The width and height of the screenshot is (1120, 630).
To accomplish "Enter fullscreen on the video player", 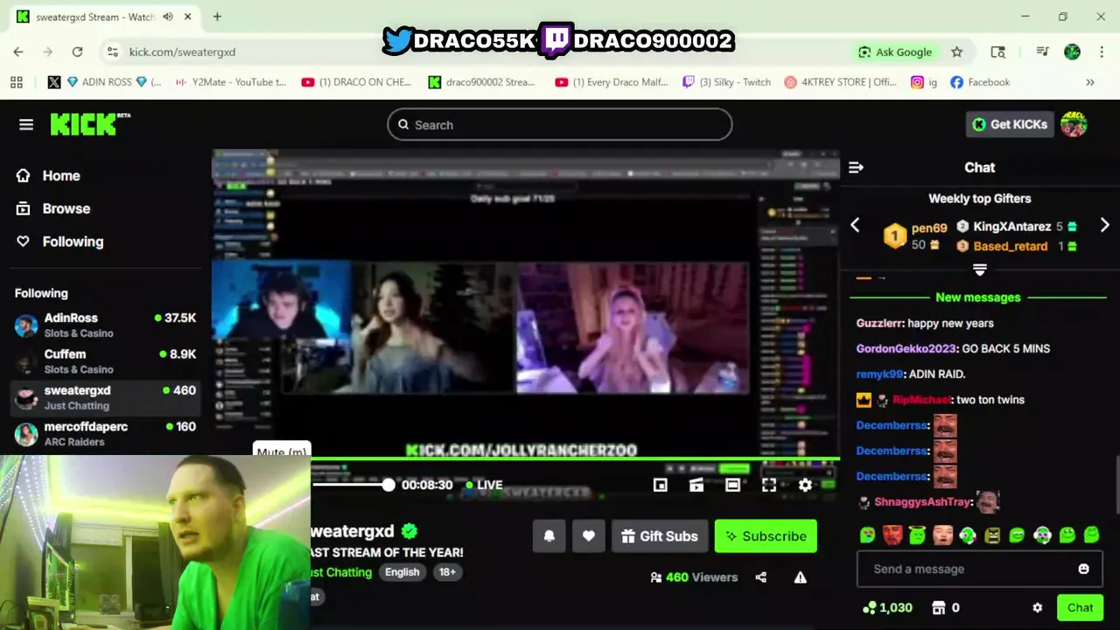I will [x=769, y=485].
